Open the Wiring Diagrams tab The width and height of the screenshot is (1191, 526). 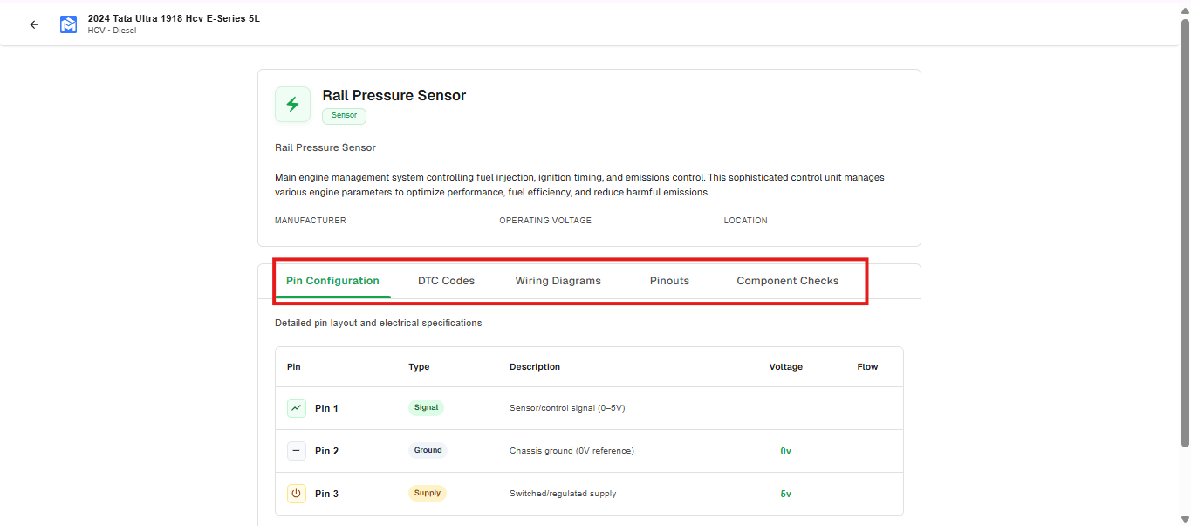(558, 280)
